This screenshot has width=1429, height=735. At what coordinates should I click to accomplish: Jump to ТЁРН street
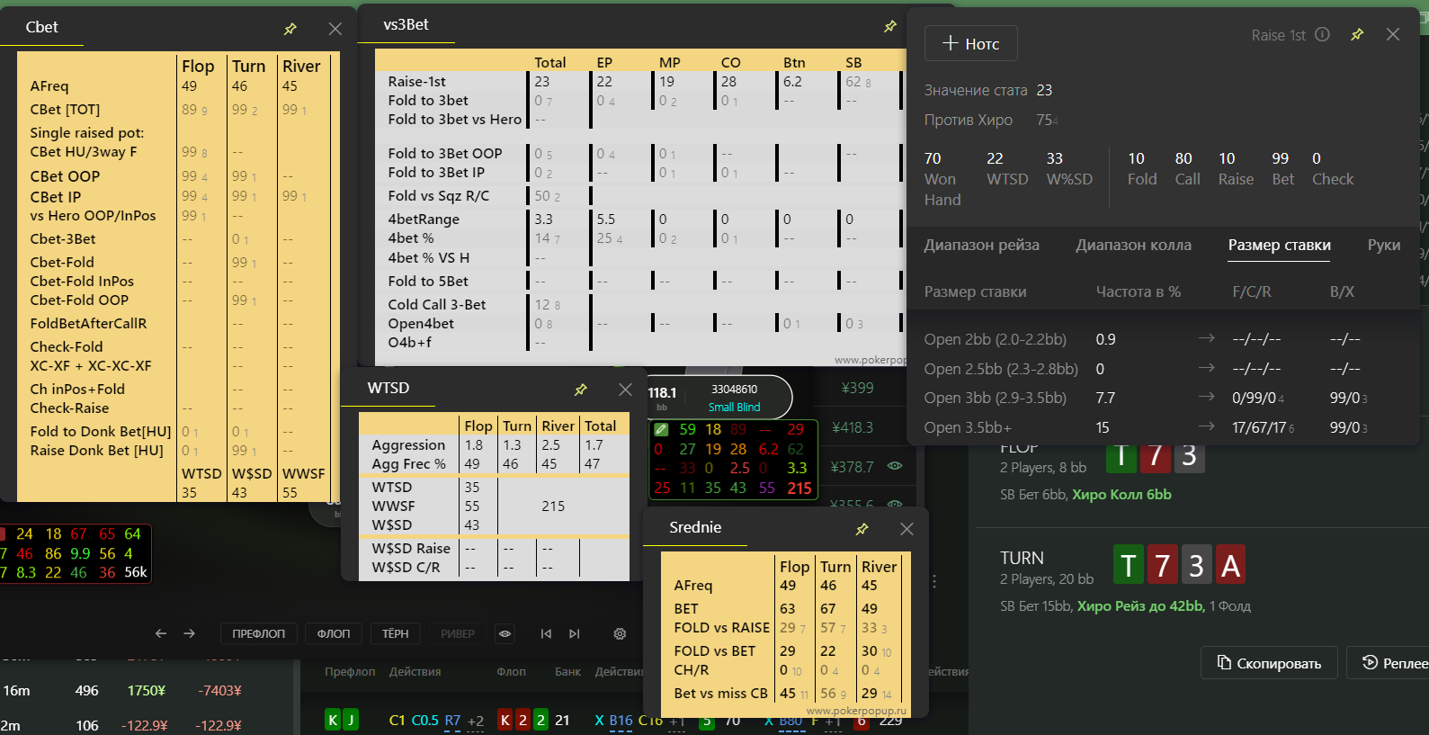(396, 633)
